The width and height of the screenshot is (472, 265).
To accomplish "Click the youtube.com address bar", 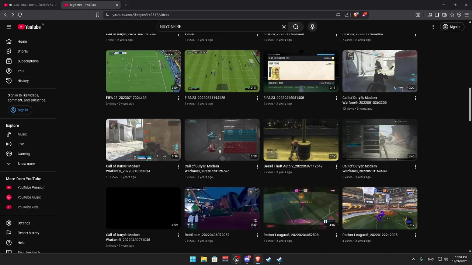I will [x=218, y=15].
